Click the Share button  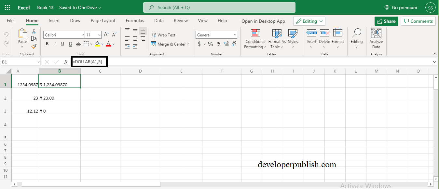(386, 21)
